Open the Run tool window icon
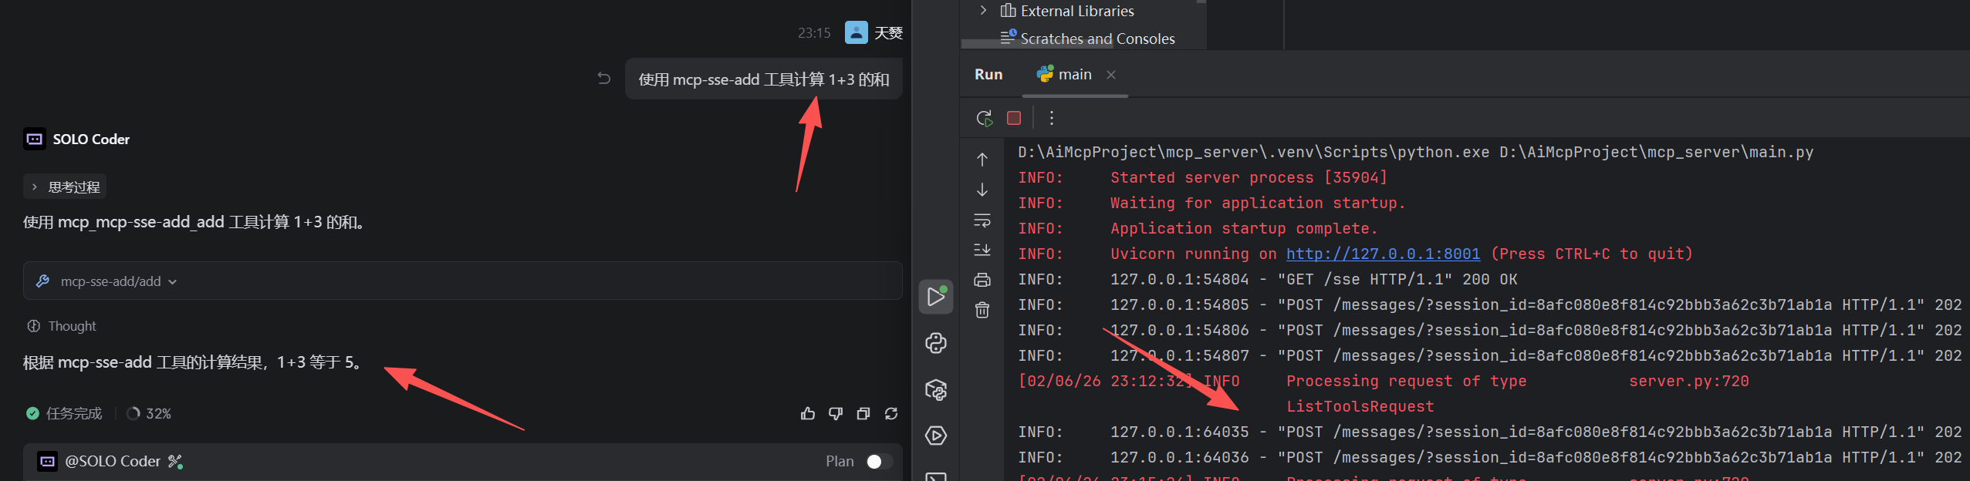The width and height of the screenshot is (1970, 481). point(936,297)
